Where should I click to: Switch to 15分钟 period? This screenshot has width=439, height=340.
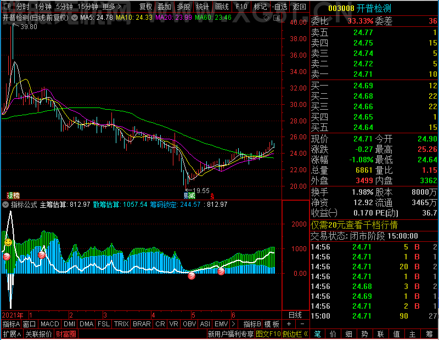coord(87,7)
